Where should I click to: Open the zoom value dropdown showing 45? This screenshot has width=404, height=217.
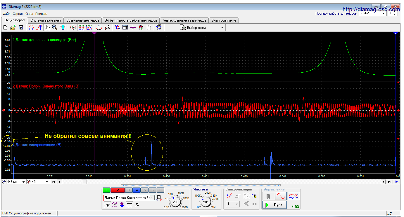pos(40,182)
